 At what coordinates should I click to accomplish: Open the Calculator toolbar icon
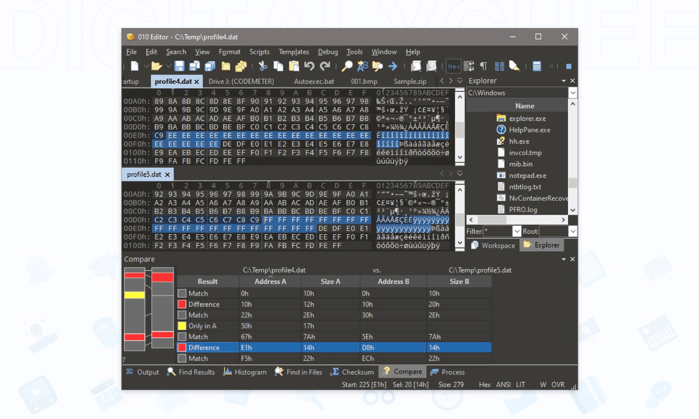pos(537,66)
